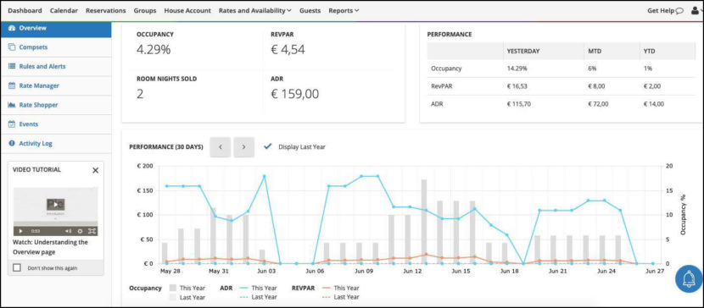704x308 pixels.
Task: Open the House Account menu
Action: click(187, 10)
